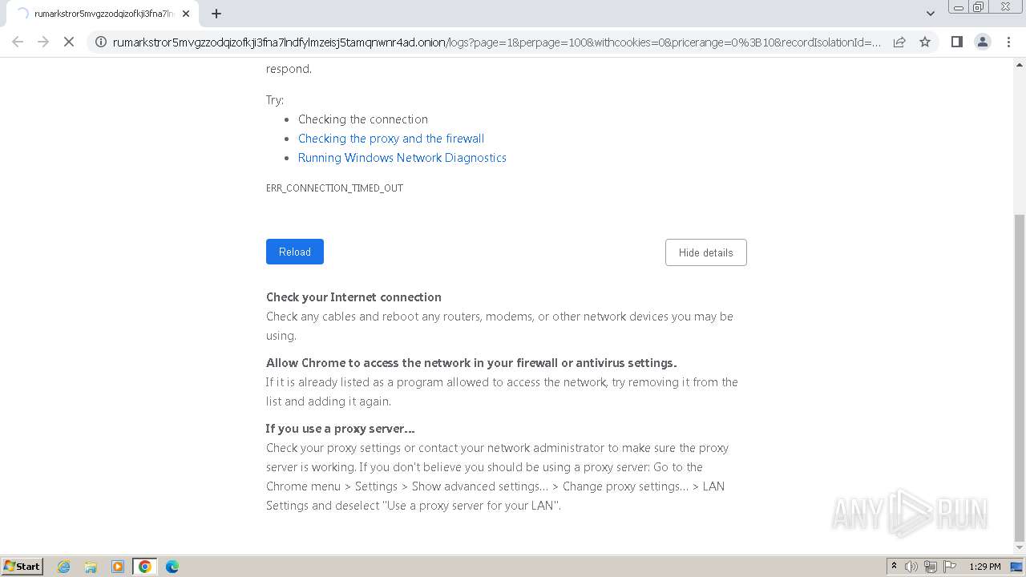Select the ERR_CONNECTION_TIMED_OUT error text

(334, 188)
